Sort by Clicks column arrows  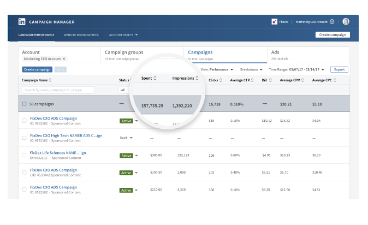(221, 80)
